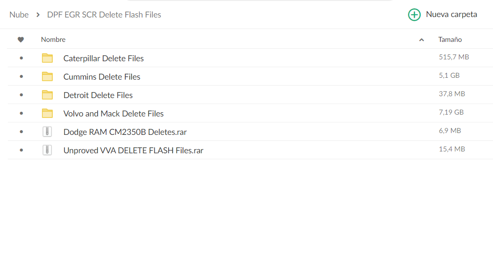This screenshot has height=255, width=493.
Task: Open Unproved VVA DELETE FLASH Files.rar
Action: 133,151
